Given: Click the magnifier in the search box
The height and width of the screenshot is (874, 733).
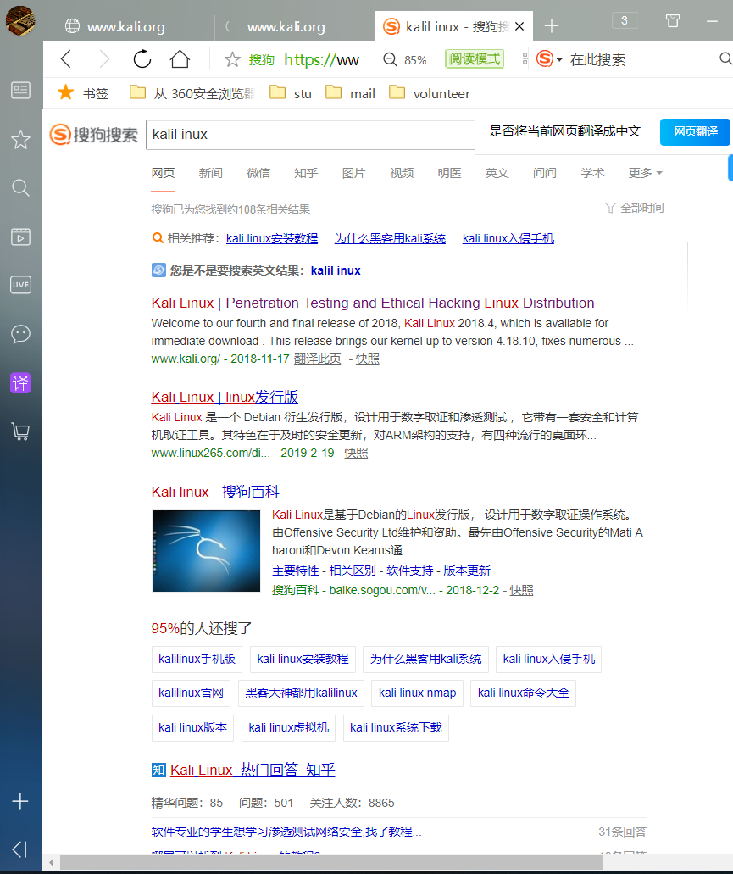Looking at the screenshot, I should click(x=725, y=58).
